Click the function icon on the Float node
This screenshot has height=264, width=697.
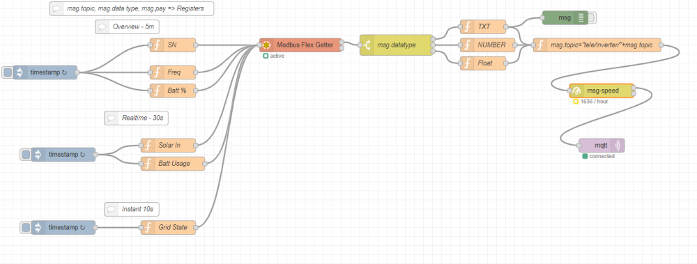(x=467, y=63)
